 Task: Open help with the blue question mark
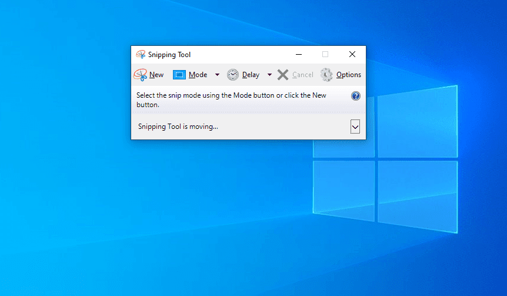click(356, 96)
